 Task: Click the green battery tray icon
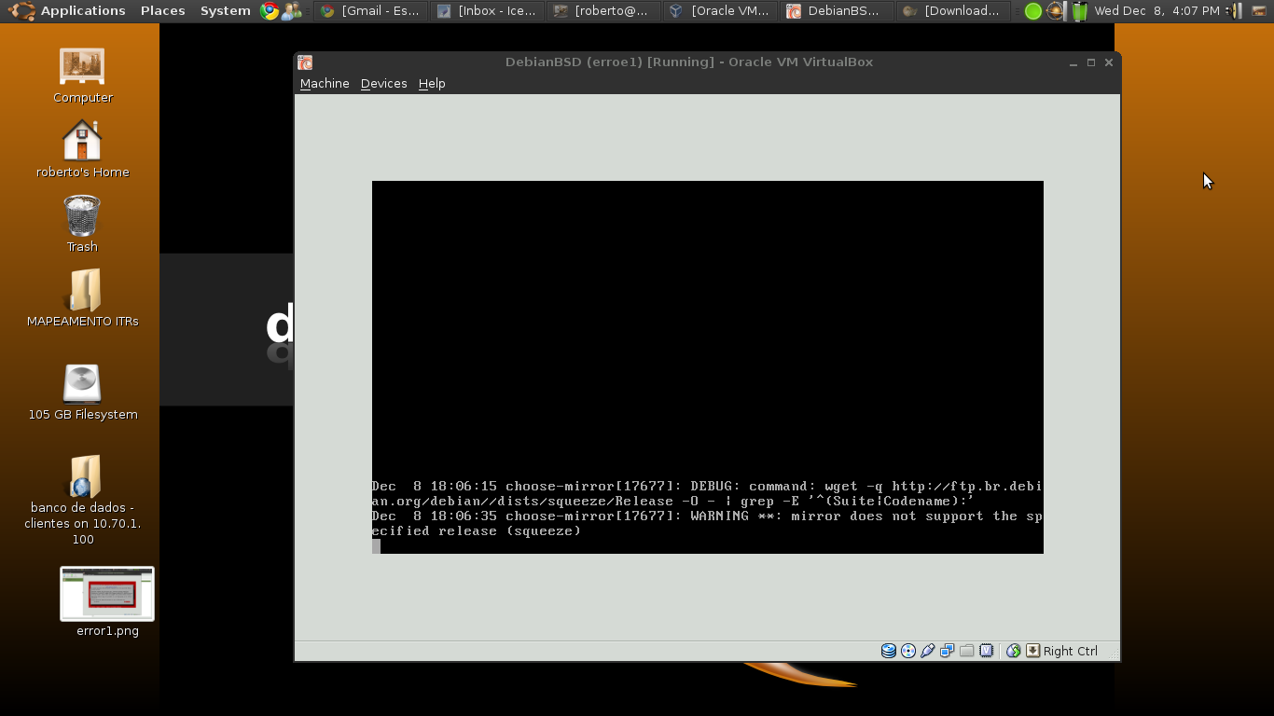tap(1079, 11)
